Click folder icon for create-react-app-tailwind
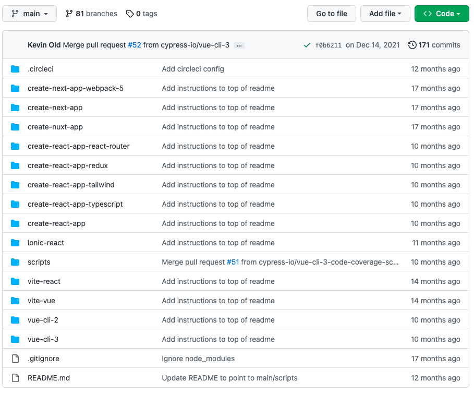Image resolution: width=474 pixels, height=393 pixels. click(15, 185)
